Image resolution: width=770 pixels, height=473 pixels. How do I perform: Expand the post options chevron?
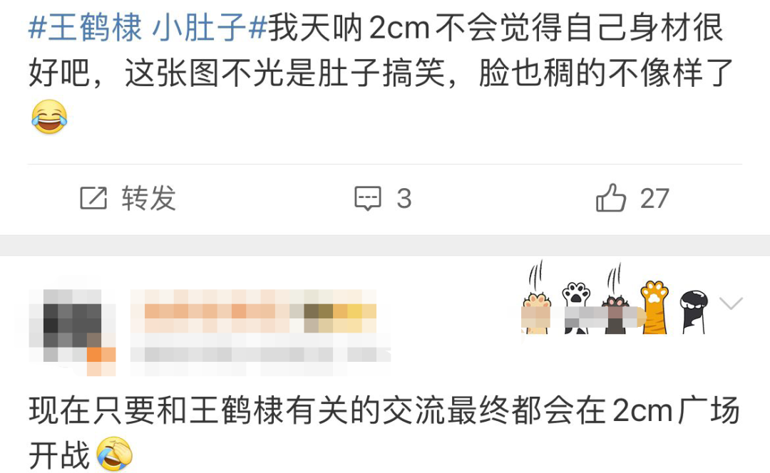click(731, 303)
